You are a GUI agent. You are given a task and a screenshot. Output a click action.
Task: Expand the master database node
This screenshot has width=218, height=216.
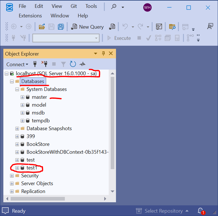coord(22,97)
